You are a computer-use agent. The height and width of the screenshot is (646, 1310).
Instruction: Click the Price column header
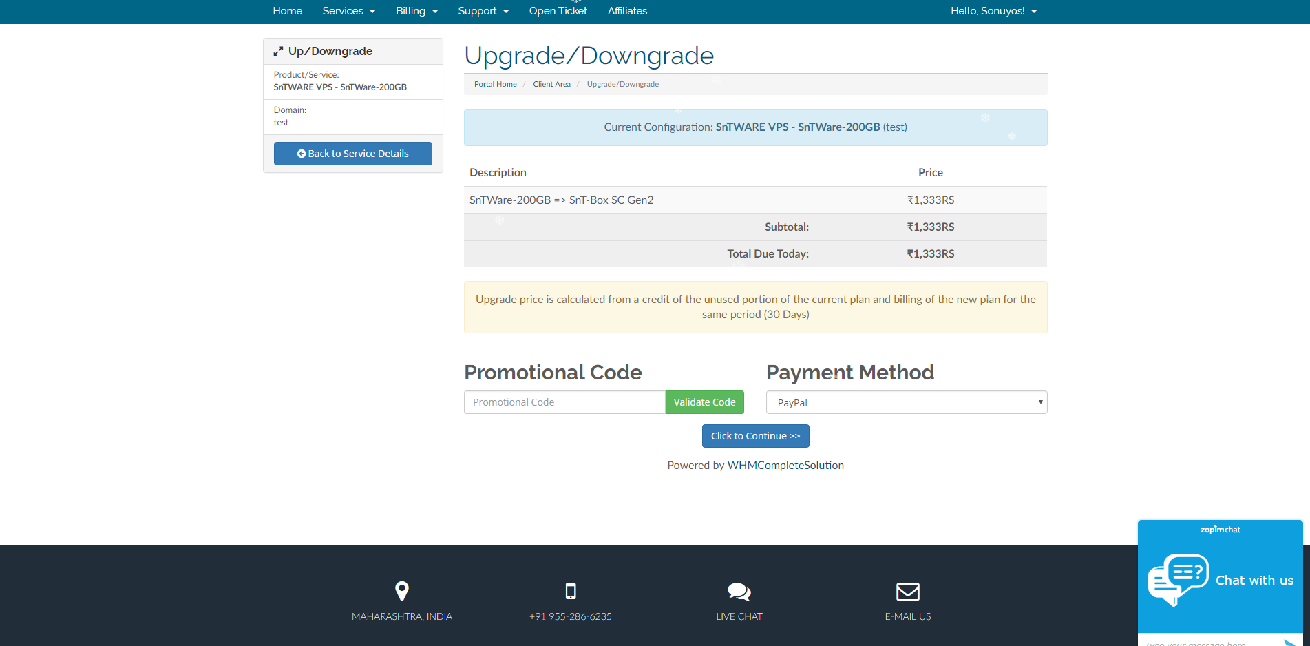[x=931, y=173]
